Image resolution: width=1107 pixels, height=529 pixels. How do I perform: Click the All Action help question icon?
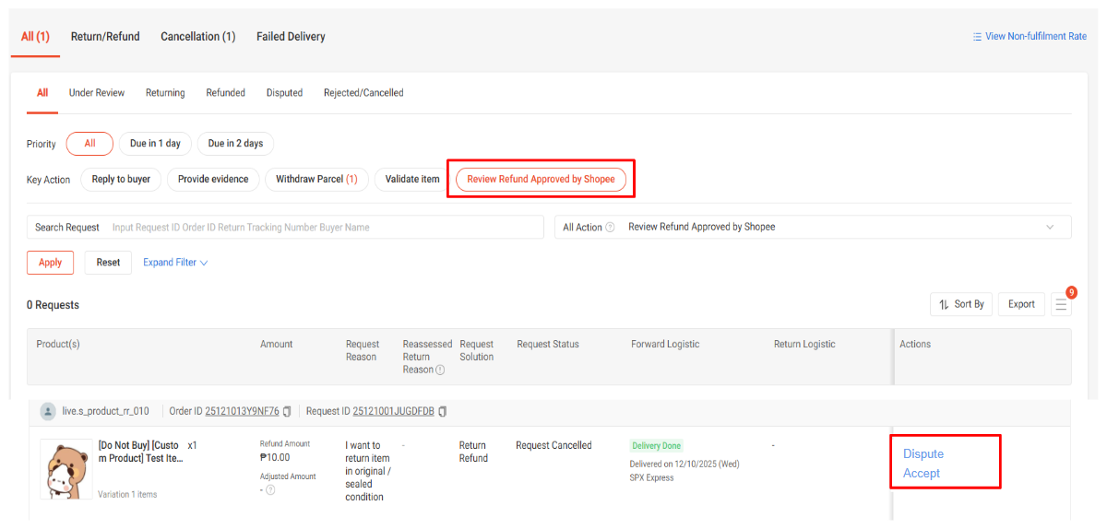[610, 228]
